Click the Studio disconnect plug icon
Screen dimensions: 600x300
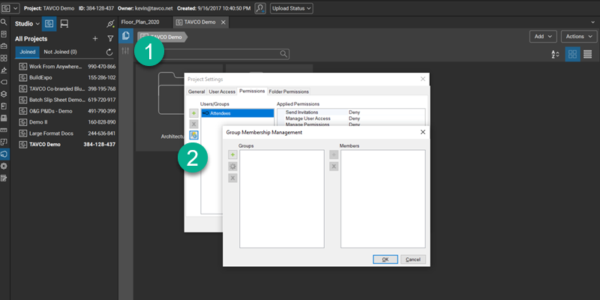(110, 24)
